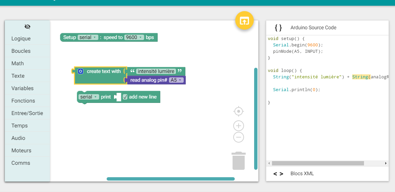Open the Logique category
Viewport: 395px width, 192px height.
tap(21, 39)
